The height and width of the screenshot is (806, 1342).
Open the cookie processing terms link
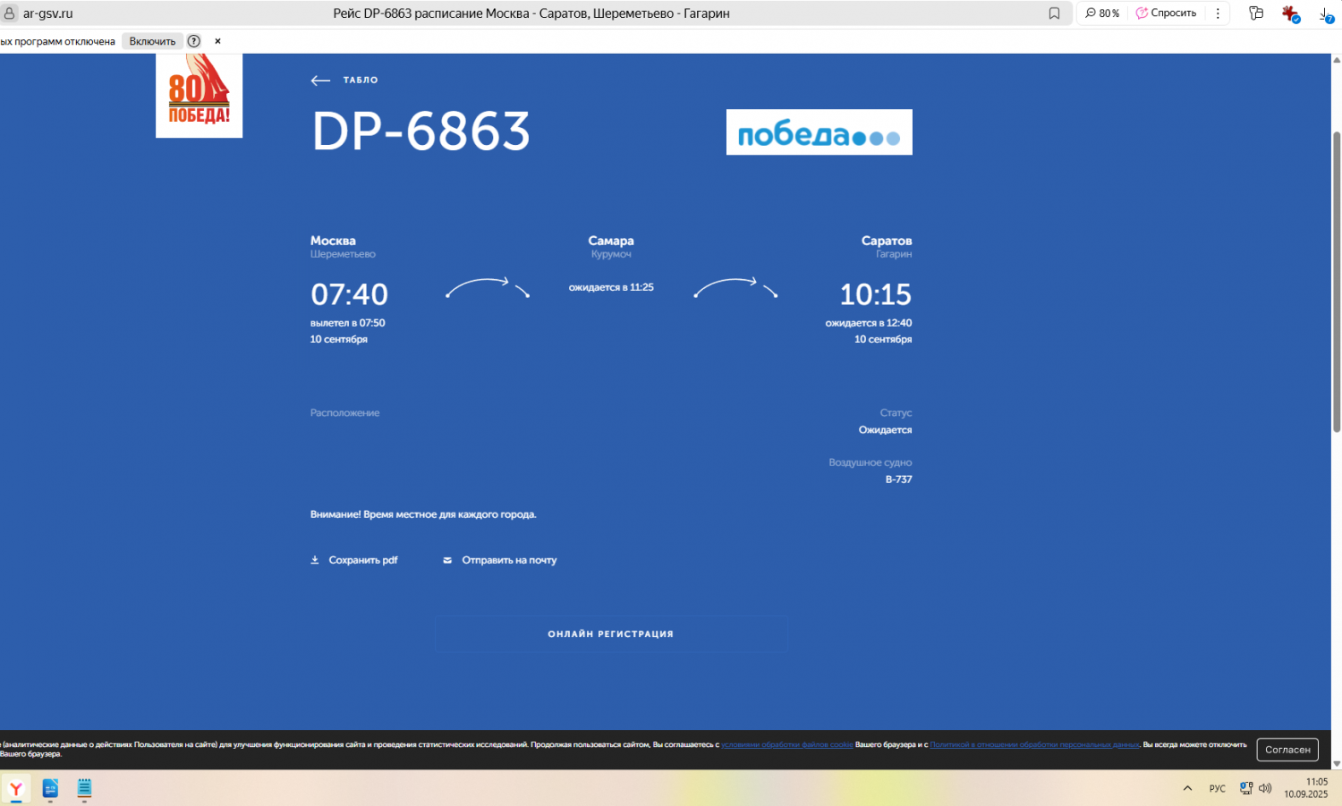pyautogui.click(x=787, y=744)
